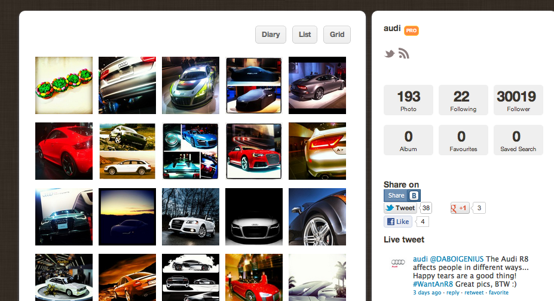Image resolution: width=554 pixels, height=301 pixels.
Task: Open the silver car with palm thumbnail
Action: (317, 277)
